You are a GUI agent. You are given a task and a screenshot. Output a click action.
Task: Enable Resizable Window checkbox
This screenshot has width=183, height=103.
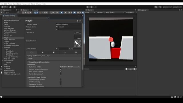pos(61,84)
